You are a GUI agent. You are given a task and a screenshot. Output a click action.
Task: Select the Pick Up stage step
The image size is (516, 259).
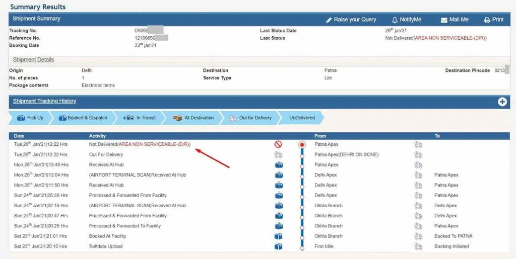point(30,118)
